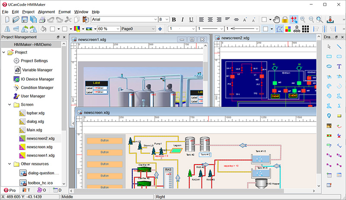Image resolution: width=346 pixels, height=200 pixels.
Task: Save with the floppy disk icon
Action: [x=25, y=19]
